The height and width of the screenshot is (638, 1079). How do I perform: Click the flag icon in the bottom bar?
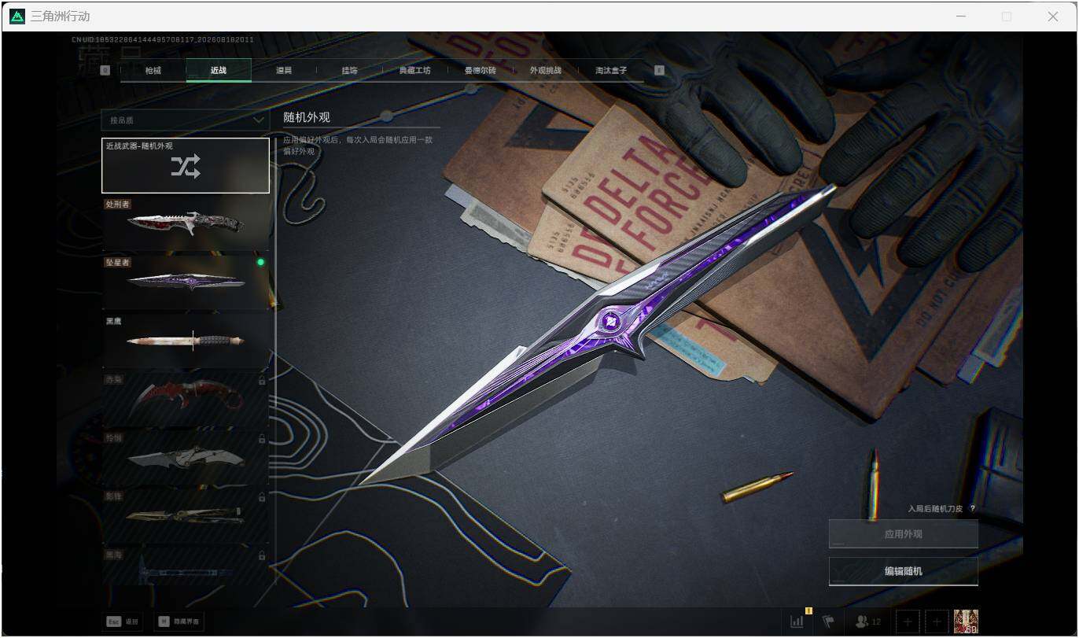828,621
